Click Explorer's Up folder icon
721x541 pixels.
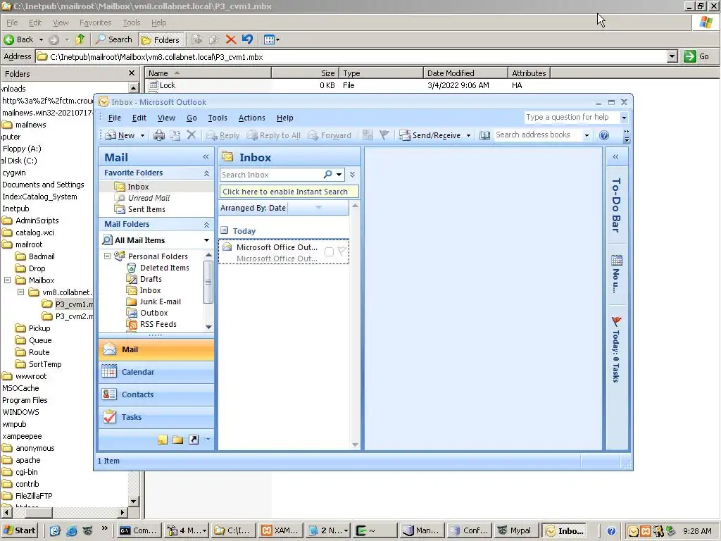coord(80,39)
